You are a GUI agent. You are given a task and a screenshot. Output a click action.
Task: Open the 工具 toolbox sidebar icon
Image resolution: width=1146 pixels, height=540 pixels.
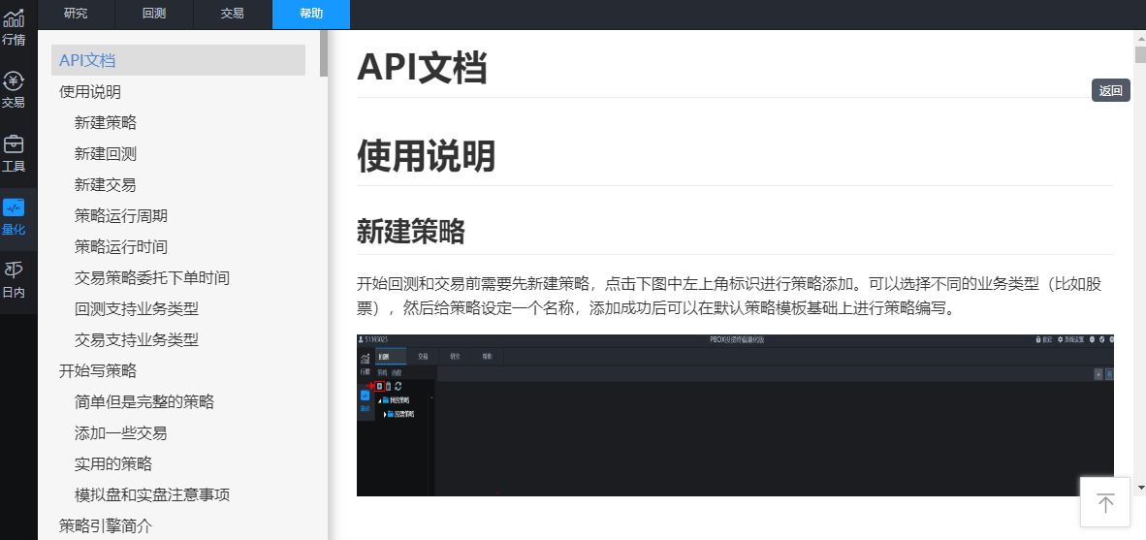pyautogui.click(x=14, y=153)
